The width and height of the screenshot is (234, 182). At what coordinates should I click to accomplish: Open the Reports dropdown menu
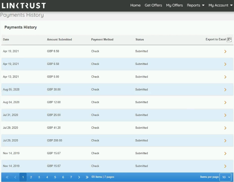tap(195, 5)
